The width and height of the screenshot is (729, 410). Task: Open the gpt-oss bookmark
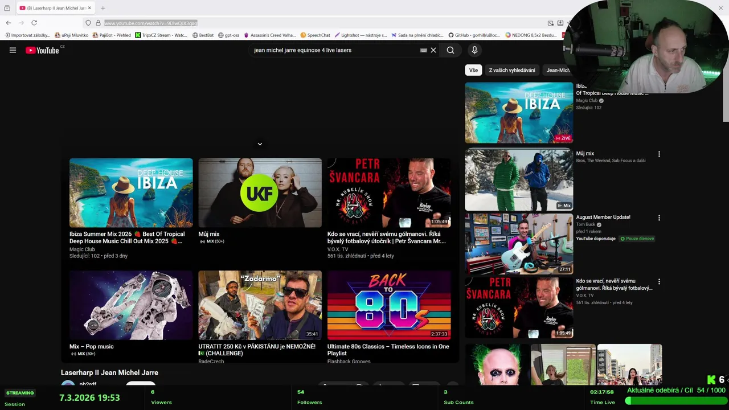pyautogui.click(x=229, y=35)
